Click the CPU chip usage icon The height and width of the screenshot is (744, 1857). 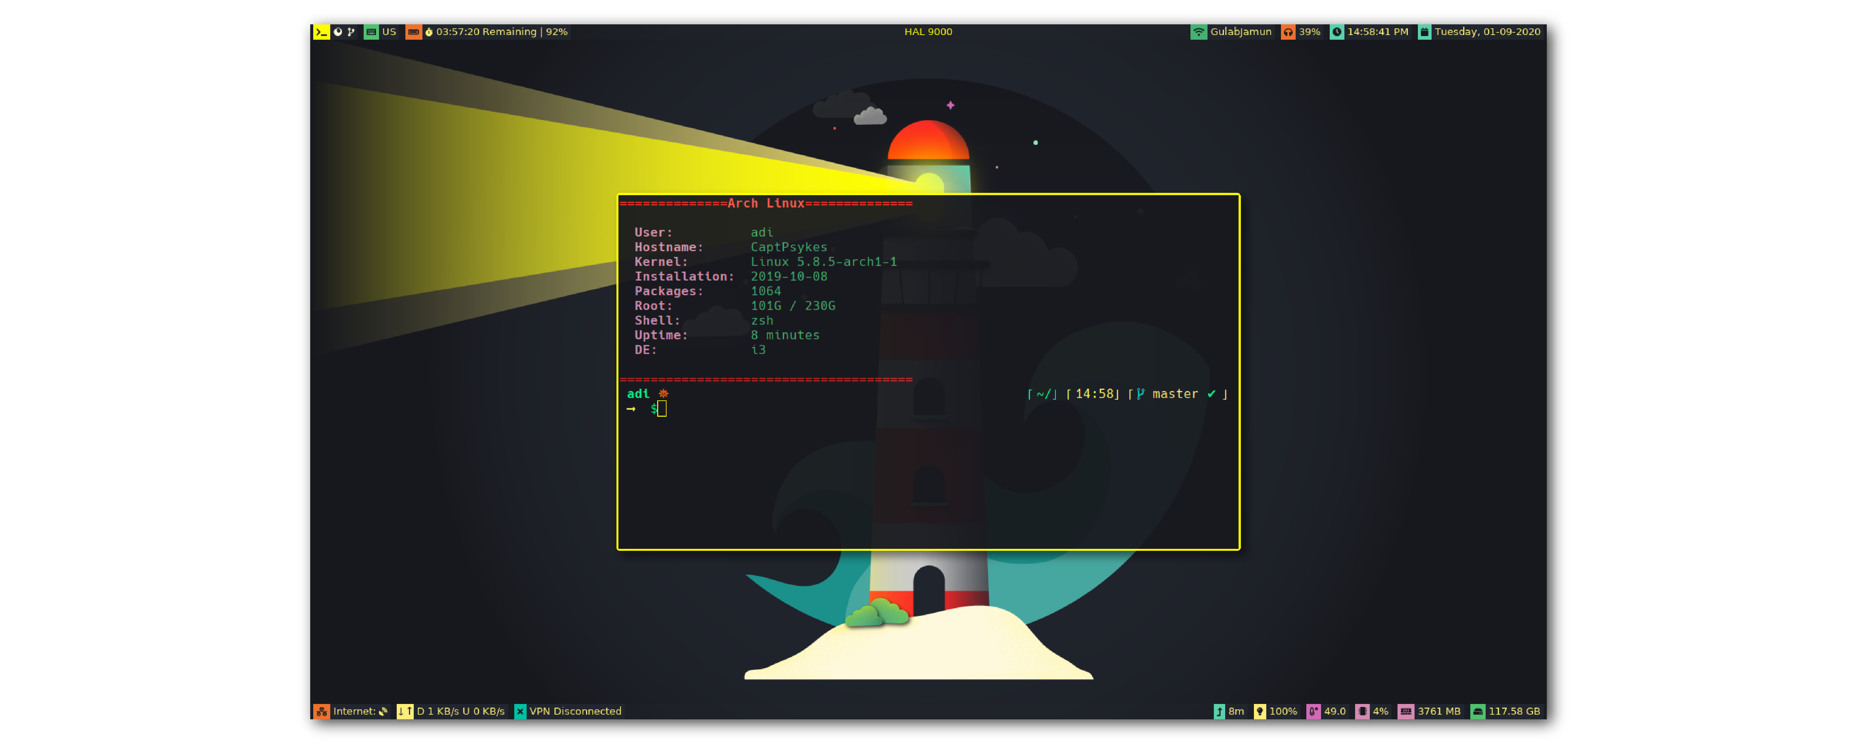[x=1362, y=711]
